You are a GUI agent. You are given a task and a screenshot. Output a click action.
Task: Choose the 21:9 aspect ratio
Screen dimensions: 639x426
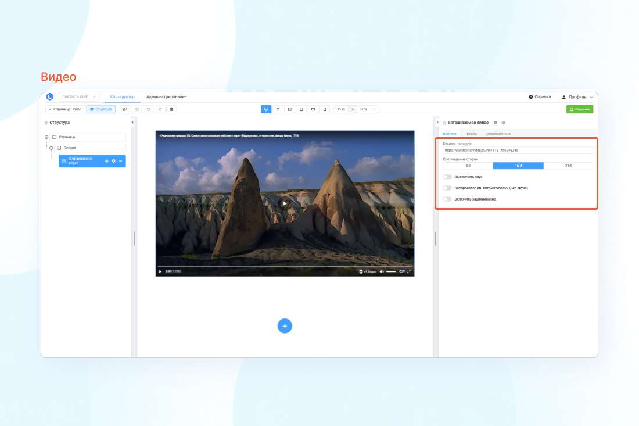[569, 166]
